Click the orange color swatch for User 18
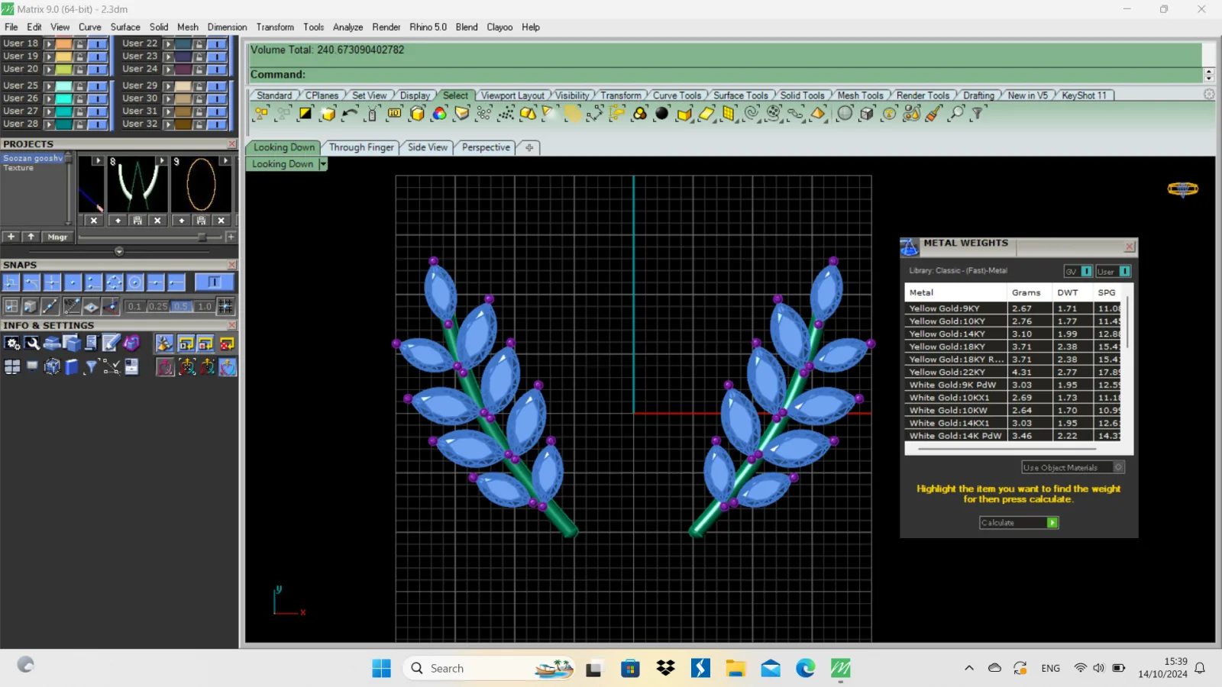Viewport: 1222px width, 687px height. 63,44
